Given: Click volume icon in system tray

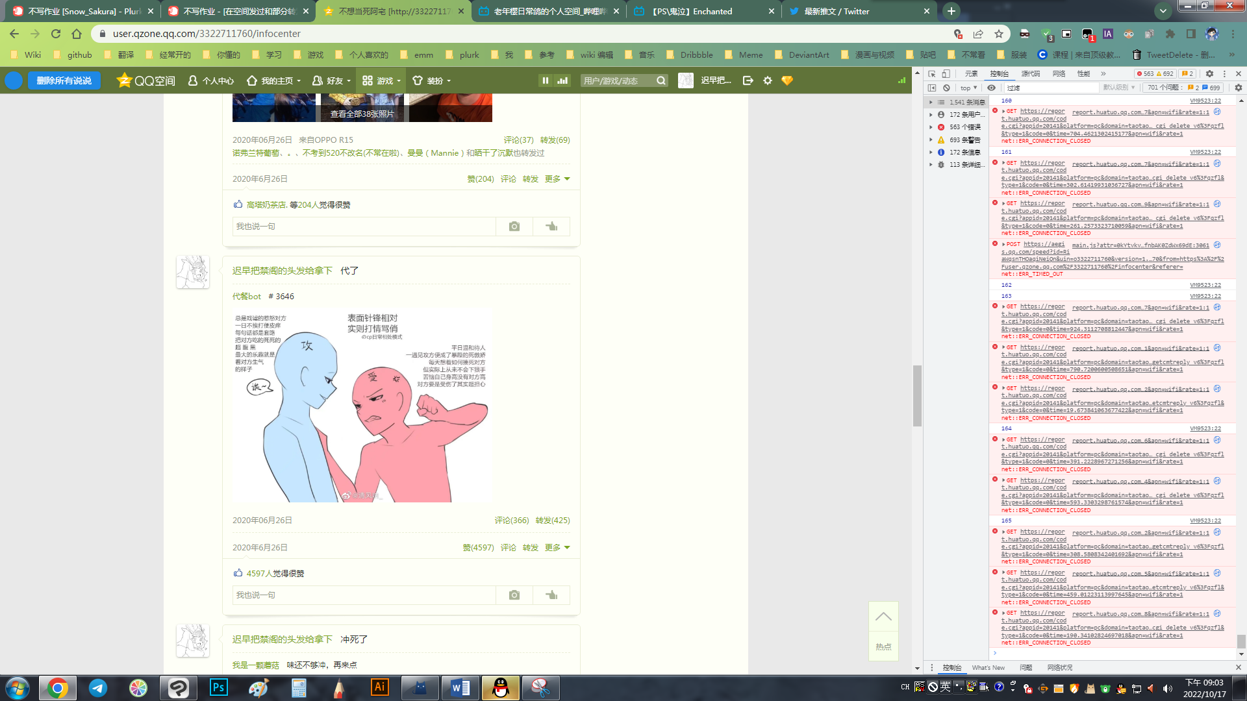Looking at the screenshot, I should click(1167, 688).
